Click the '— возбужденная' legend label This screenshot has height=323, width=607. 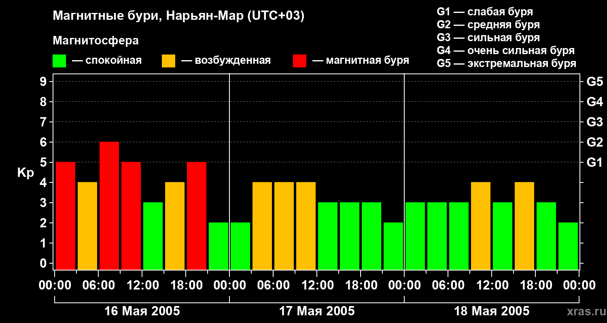coord(226,61)
